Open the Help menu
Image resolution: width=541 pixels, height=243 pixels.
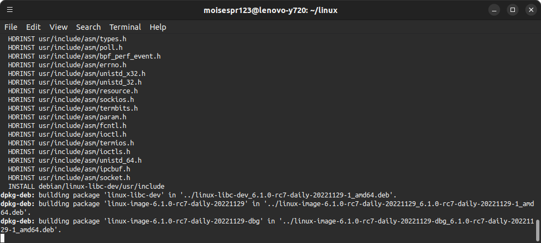pyautogui.click(x=158, y=27)
